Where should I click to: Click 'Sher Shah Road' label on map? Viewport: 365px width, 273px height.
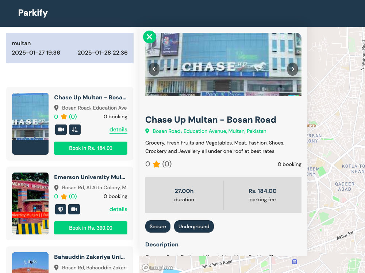217,264
